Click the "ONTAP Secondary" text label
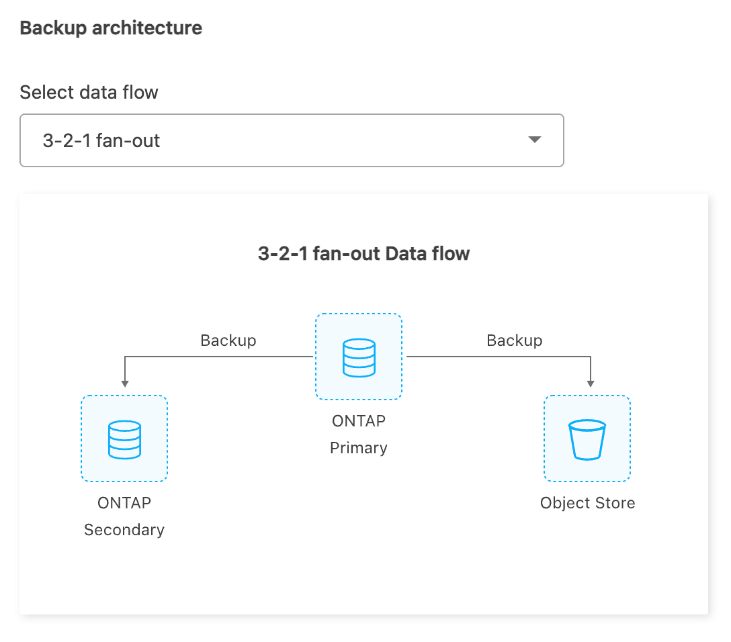Image resolution: width=731 pixels, height=642 pixels. click(124, 516)
